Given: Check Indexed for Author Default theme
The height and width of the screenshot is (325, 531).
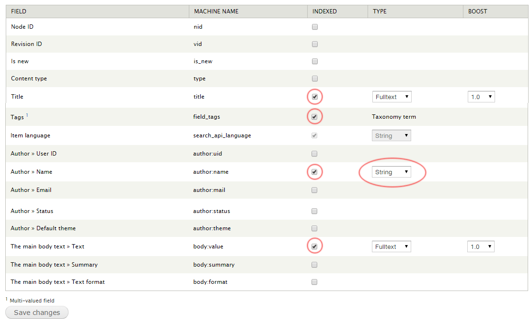Looking at the screenshot, I should point(314,228).
